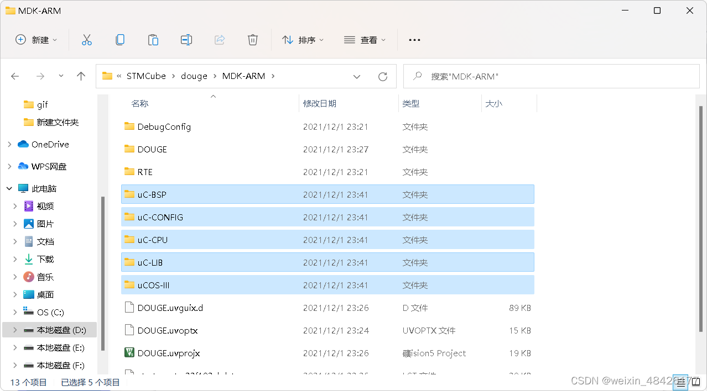Select the uCOS-III folder
The width and height of the screenshot is (707, 391).
[327, 285]
